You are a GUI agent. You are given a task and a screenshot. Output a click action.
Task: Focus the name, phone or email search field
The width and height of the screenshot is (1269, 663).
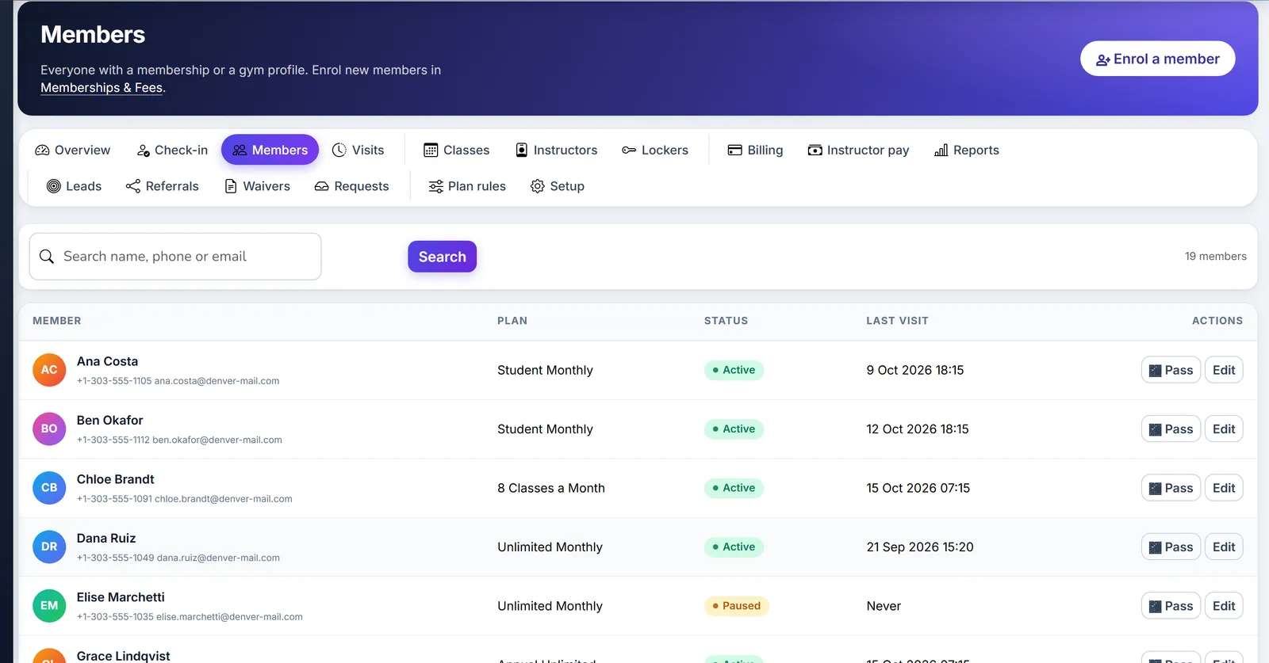point(175,257)
